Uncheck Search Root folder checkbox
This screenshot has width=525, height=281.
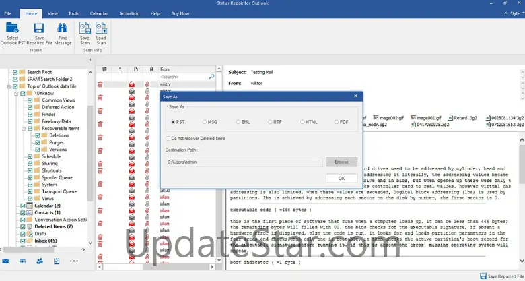click(x=15, y=72)
